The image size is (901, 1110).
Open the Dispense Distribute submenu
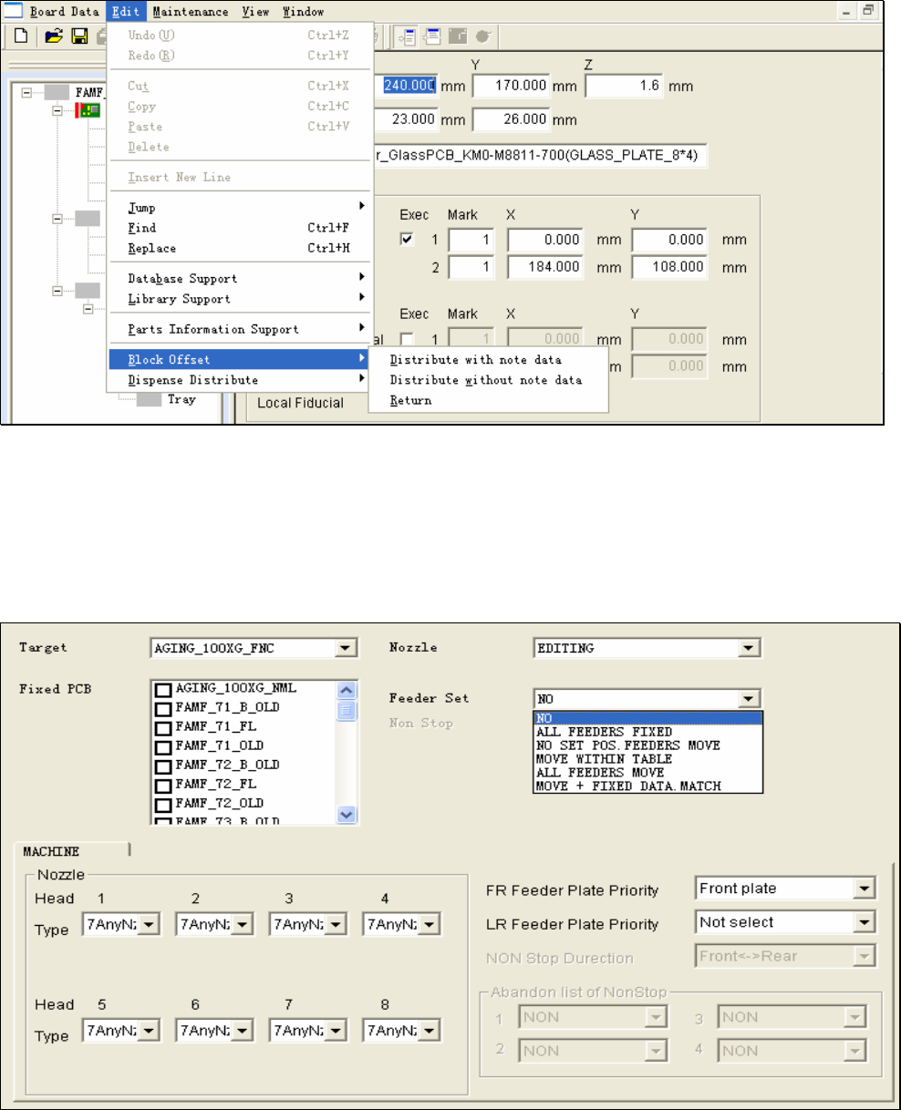tap(239, 380)
